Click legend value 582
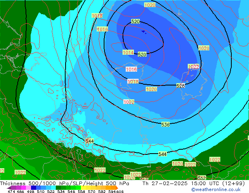The image size is (249, 193). (102, 191)
